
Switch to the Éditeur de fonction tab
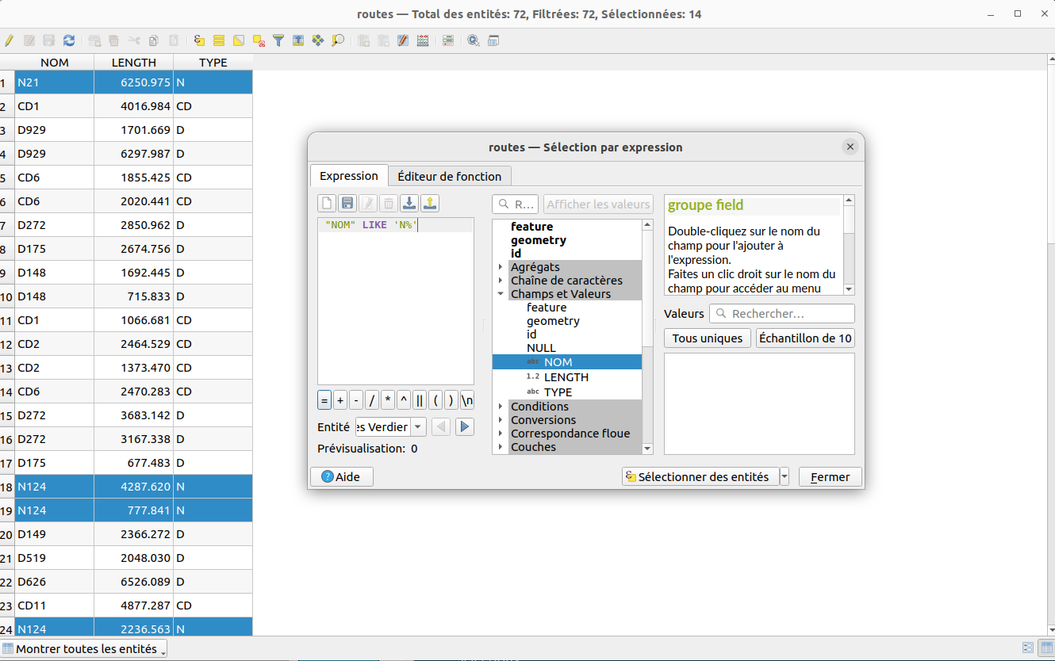(450, 176)
